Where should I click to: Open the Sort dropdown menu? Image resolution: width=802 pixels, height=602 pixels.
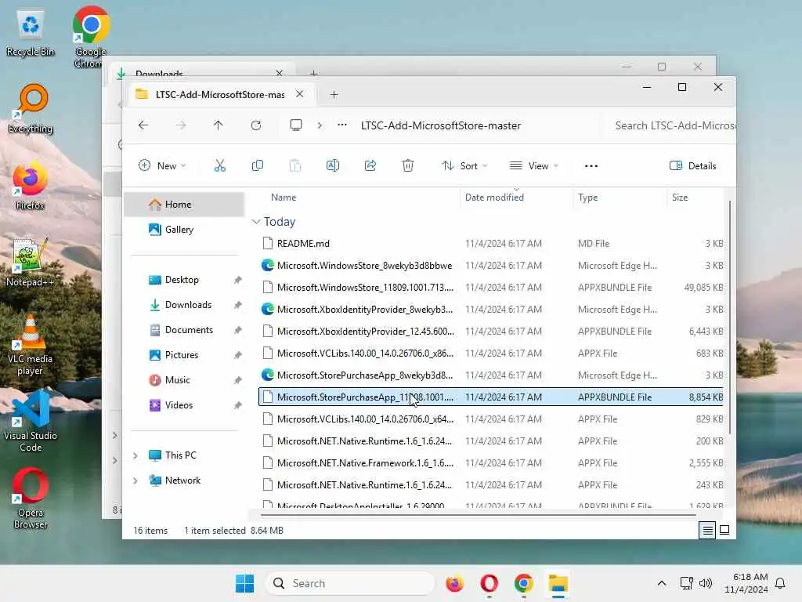(x=464, y=166)
